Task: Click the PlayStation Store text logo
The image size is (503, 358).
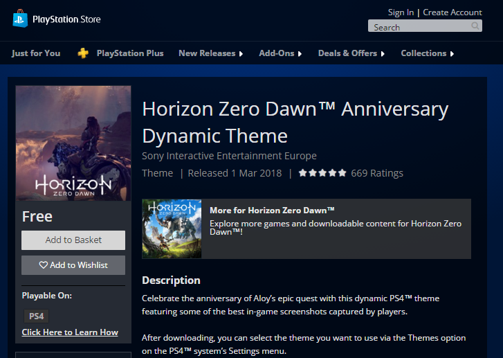Action: point(66,19)
